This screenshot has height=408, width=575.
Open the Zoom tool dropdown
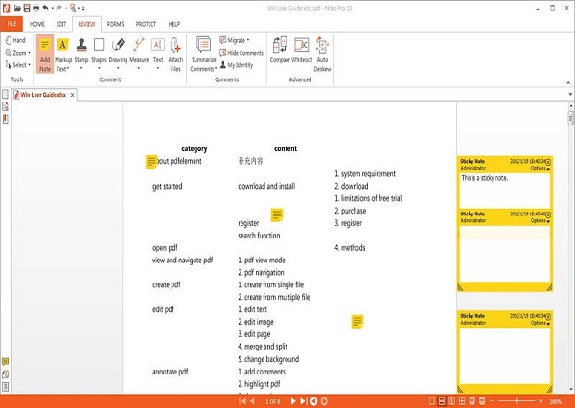pyautogui.click(x=30, y=53)
